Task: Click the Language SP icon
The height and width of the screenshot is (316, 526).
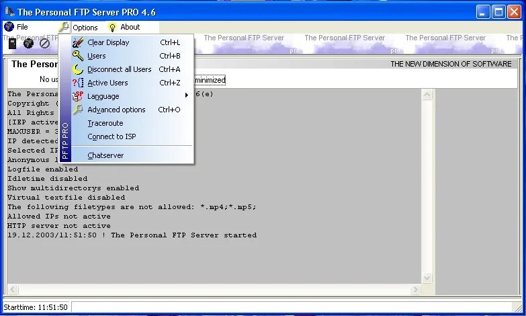Action: tap(78, 96)
